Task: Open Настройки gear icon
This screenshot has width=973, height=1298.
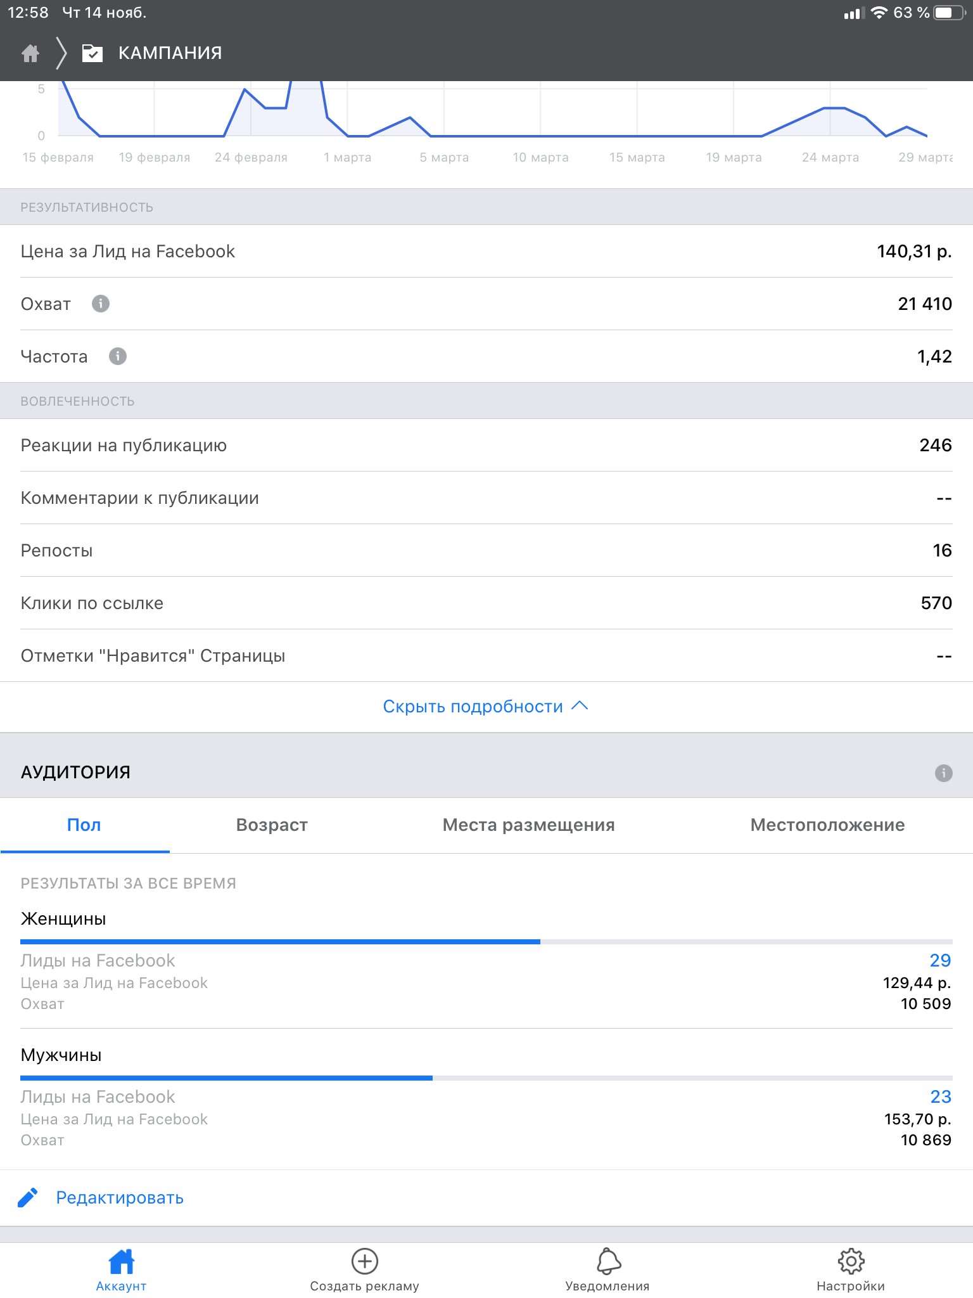Action: click(851, 1261)
